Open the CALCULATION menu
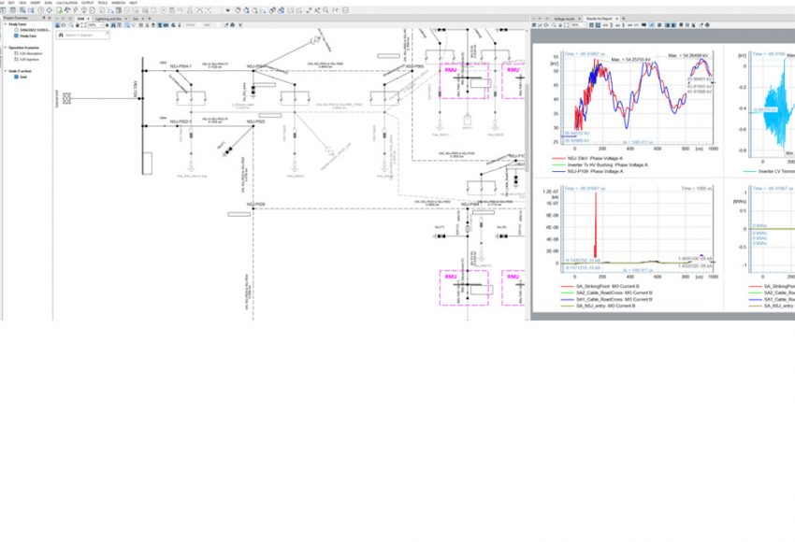Image resolution: width=795 pixels, height=542 pixels. (x=66, y=3)
